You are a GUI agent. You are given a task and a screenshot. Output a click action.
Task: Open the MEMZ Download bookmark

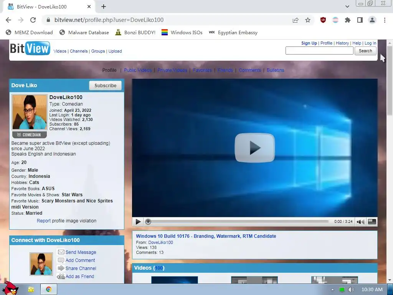pos(29,33)
